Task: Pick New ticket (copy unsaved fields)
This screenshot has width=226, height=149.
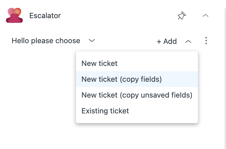Action: coord(137,95)
